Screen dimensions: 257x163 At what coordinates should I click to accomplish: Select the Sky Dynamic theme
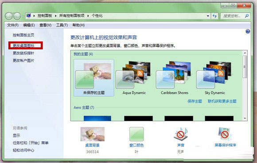click(x=215, y=78)
